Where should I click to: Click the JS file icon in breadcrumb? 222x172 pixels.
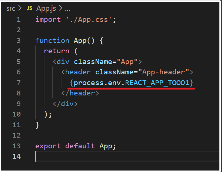29,8
